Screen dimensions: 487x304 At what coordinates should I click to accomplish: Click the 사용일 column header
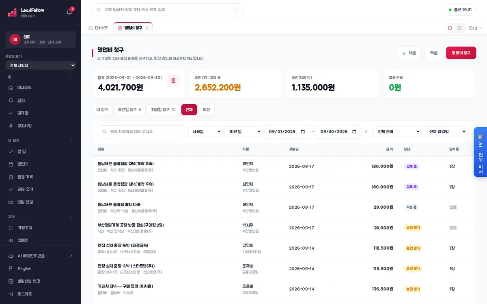(x=294, y=149)
